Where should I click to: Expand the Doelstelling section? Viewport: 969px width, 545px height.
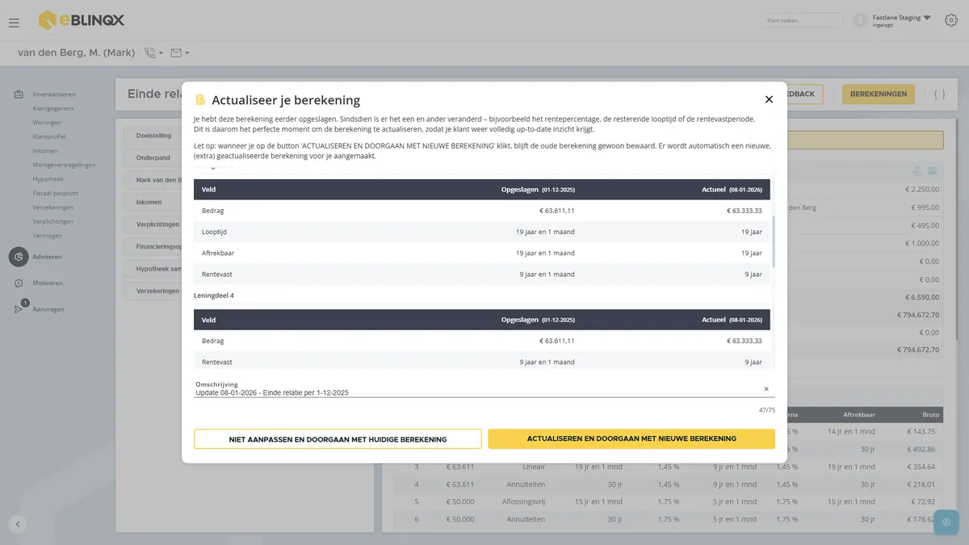153,136
